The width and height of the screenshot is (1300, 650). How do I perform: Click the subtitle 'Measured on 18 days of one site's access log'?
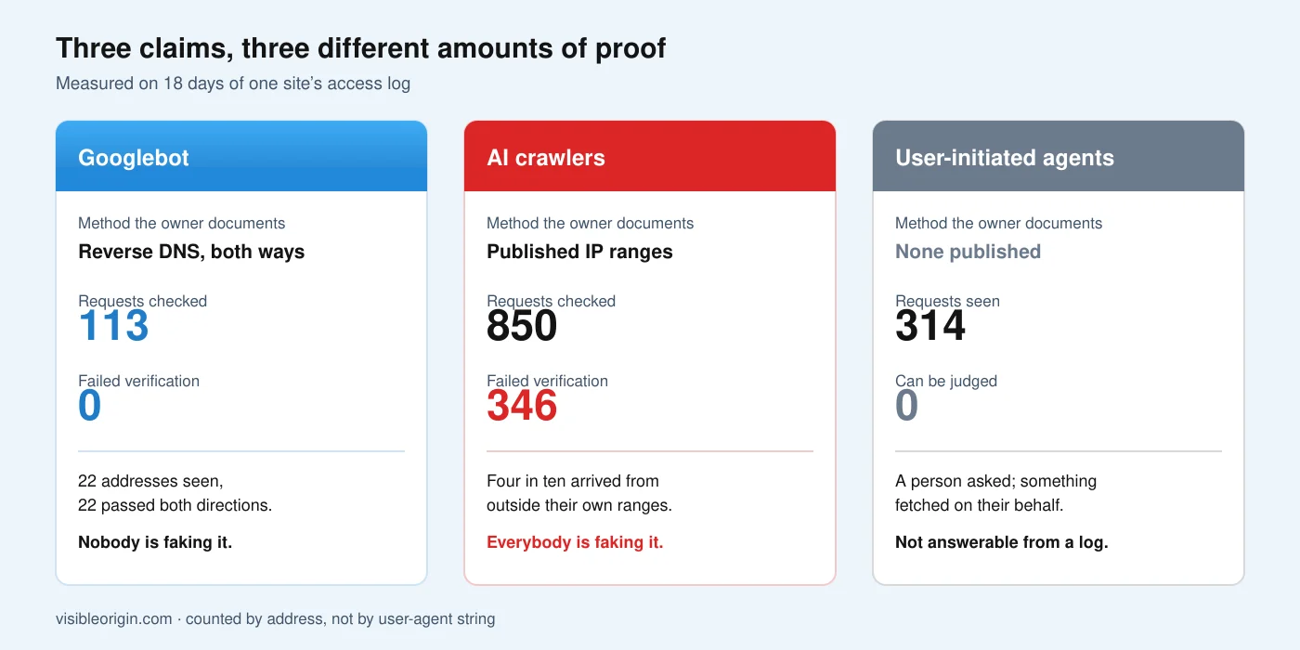pyautogui.click(x=233, y=84)
